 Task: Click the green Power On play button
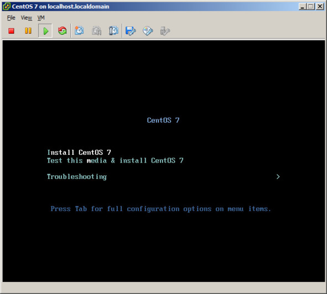[x=45, y=31]
